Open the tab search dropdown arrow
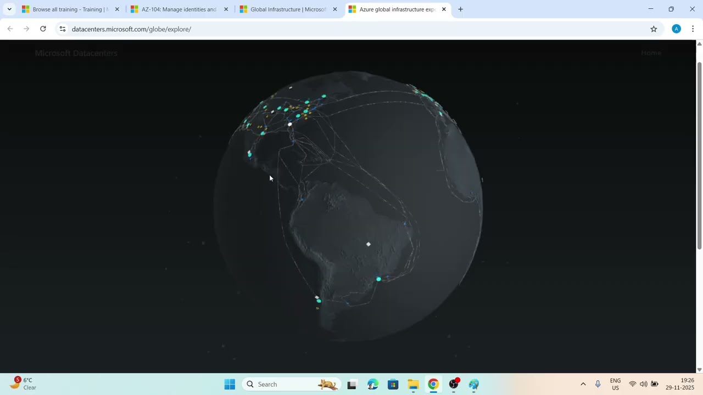This screenshot has width=703, height=395. [x=9, y=9]
